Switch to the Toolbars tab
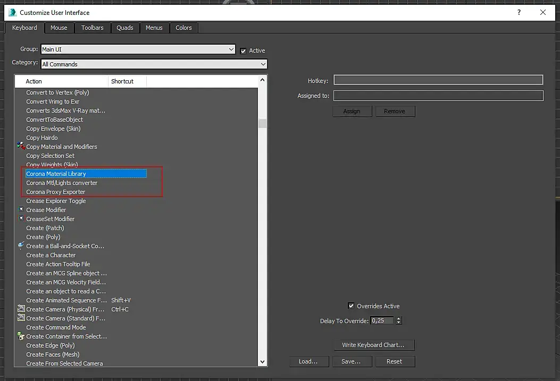 [93, 28]
